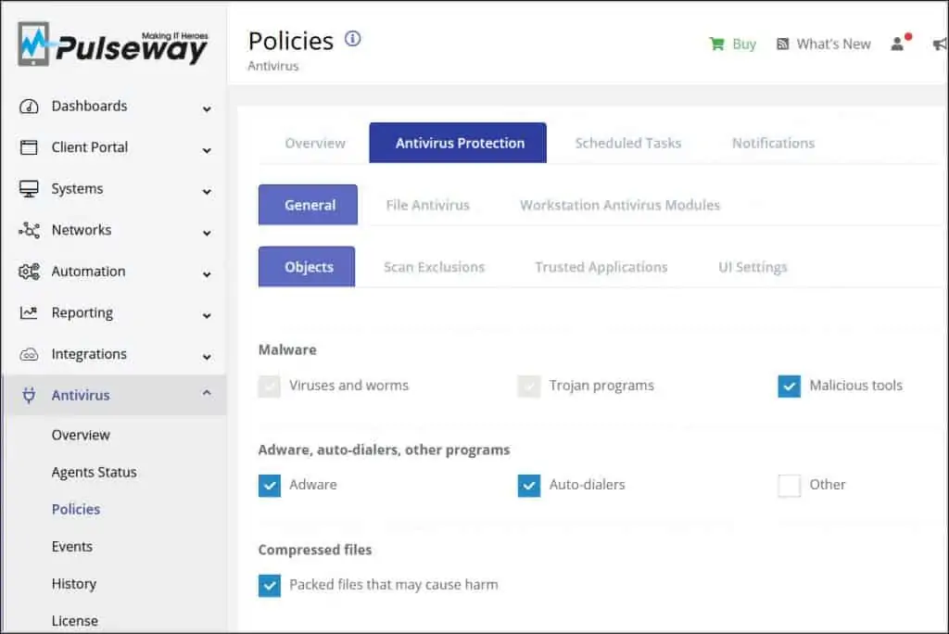Enable the Other checkbox
The height and width of the screenshot is (634, 949).
click(790, 485)
